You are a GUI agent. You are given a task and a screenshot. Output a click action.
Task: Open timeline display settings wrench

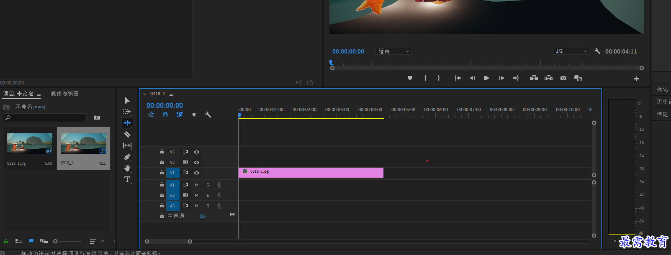208,115
